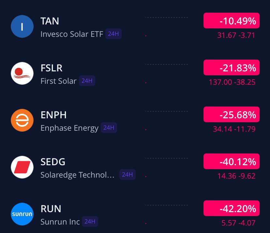Click the Sunrun blue logo icon
Screen dimensions: 270x233
[x=22, y=214]
